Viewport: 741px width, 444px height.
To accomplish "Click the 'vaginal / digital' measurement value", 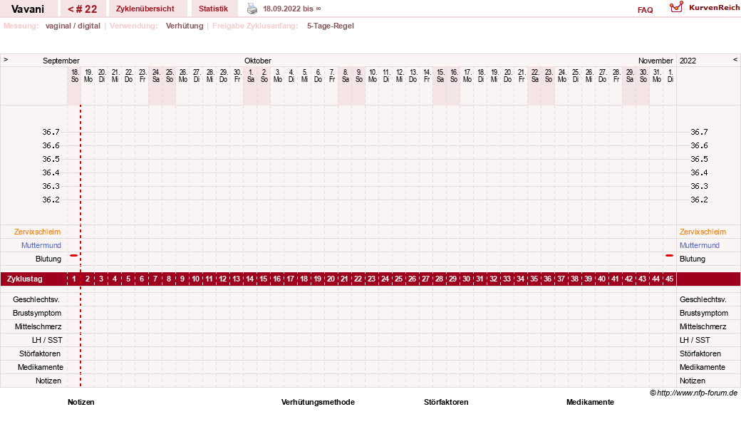I will click(x=73, y=26).
